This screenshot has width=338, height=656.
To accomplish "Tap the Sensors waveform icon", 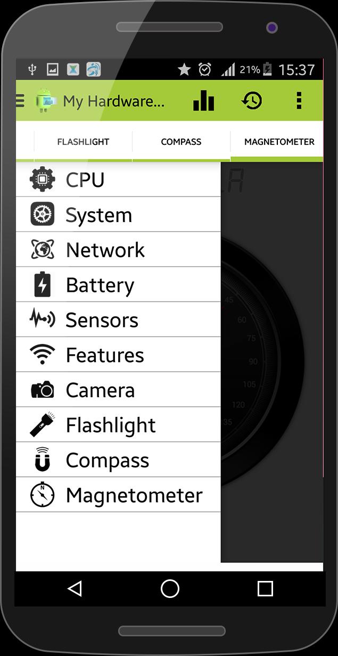I will [43, 319].
